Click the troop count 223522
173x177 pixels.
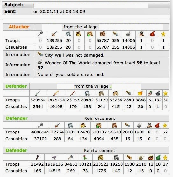click(101, 164)
